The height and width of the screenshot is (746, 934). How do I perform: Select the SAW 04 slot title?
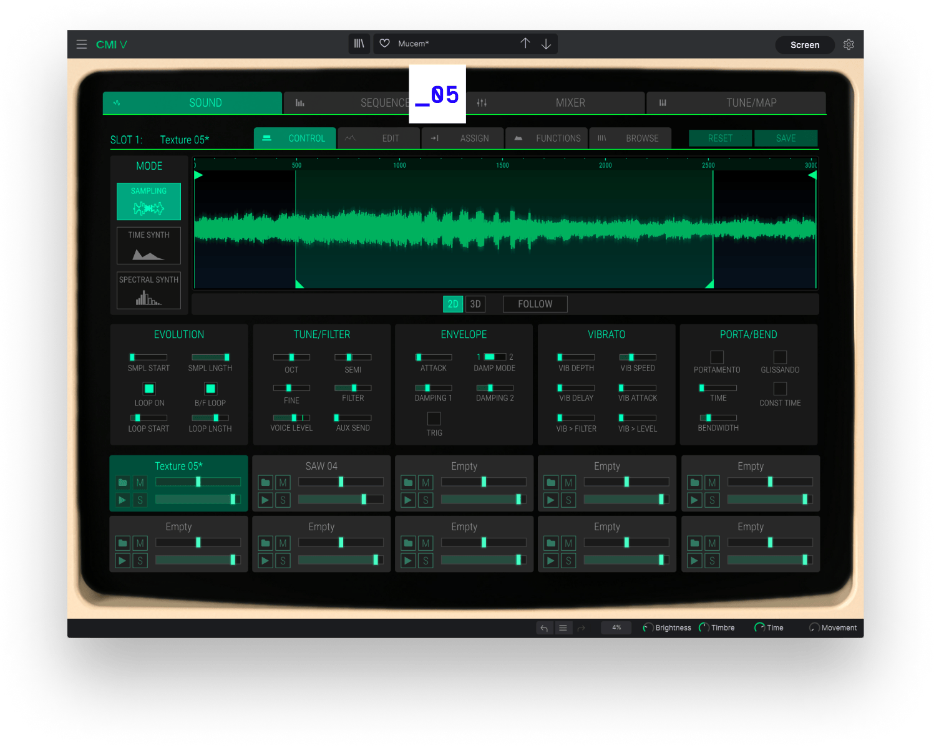coord(321,466)
